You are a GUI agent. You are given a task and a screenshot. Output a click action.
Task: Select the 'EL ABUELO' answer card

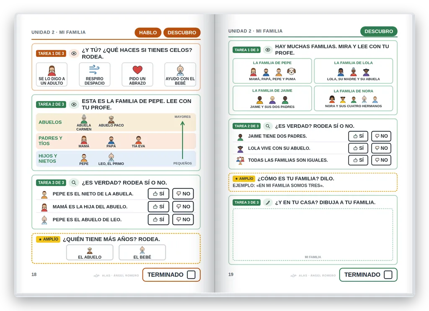(x=90, y=252)
